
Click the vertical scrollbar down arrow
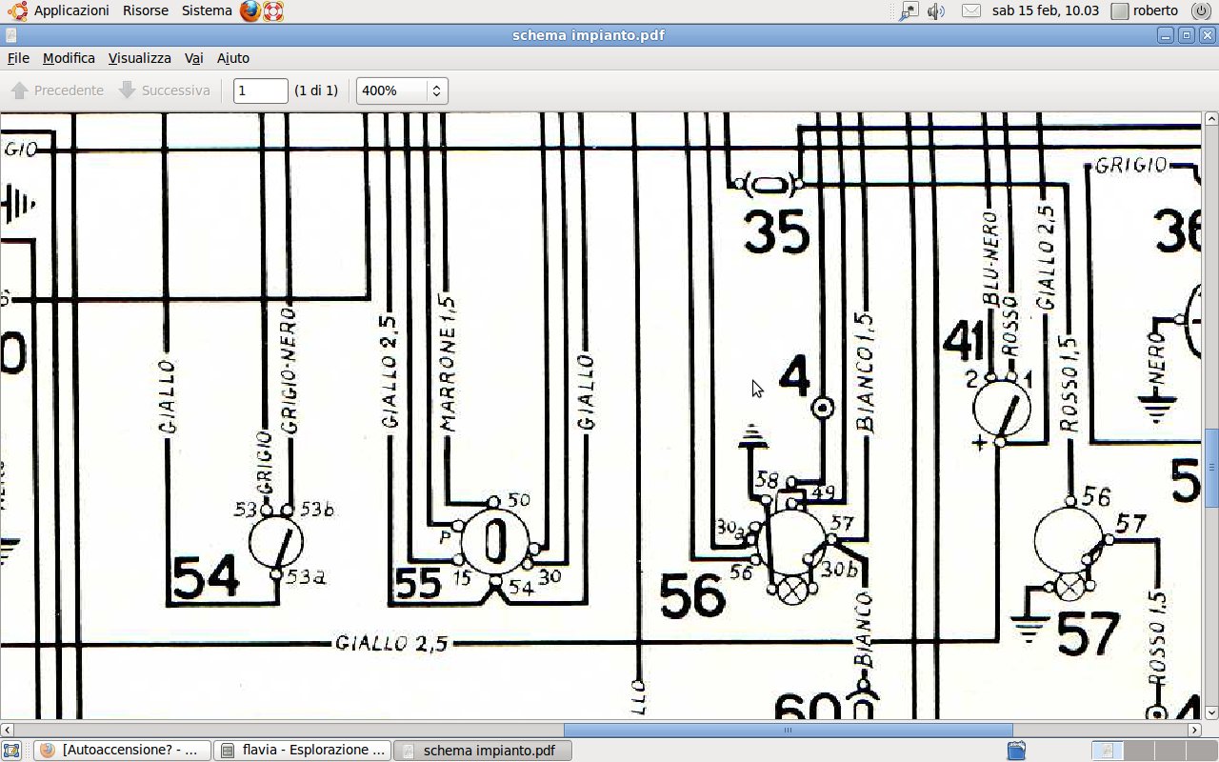pos(1210,713)
